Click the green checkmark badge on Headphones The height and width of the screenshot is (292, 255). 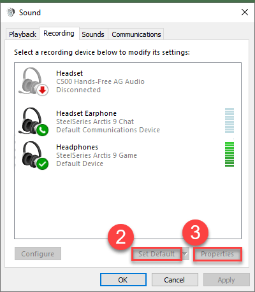[42, 164]
